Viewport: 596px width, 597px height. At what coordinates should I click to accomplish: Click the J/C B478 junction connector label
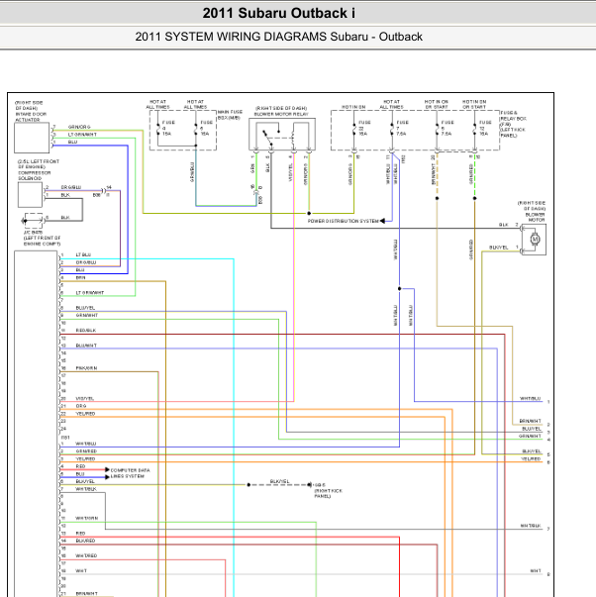42,238
